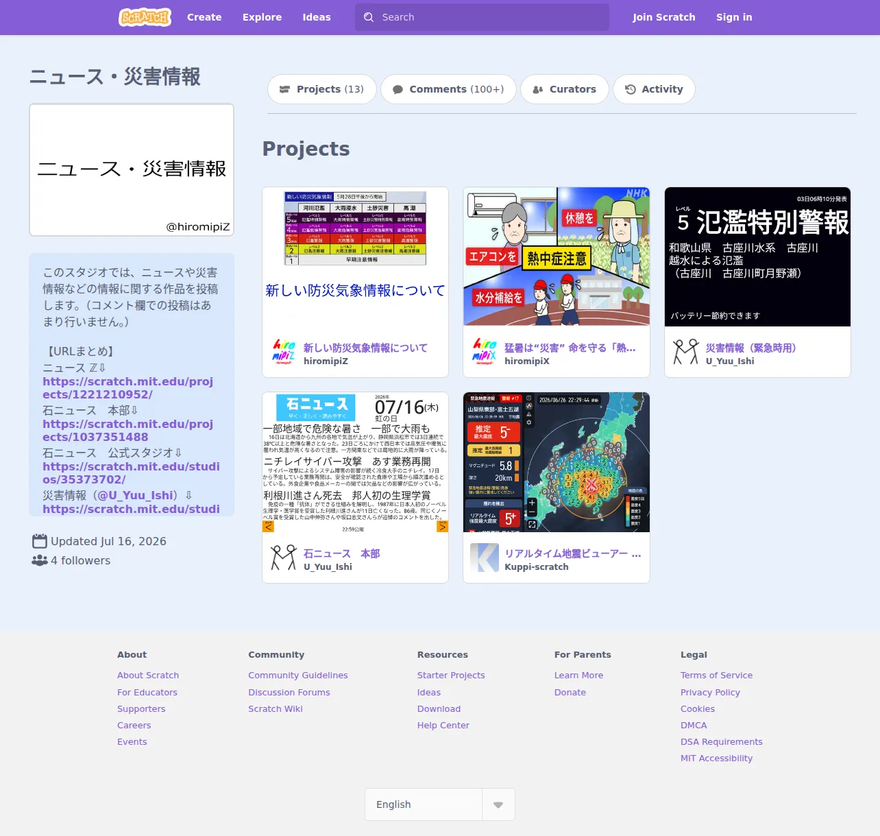The width and height of the screenshot is (880, 836).
Task: Open the Create menu item
Action: coord(204,17)
